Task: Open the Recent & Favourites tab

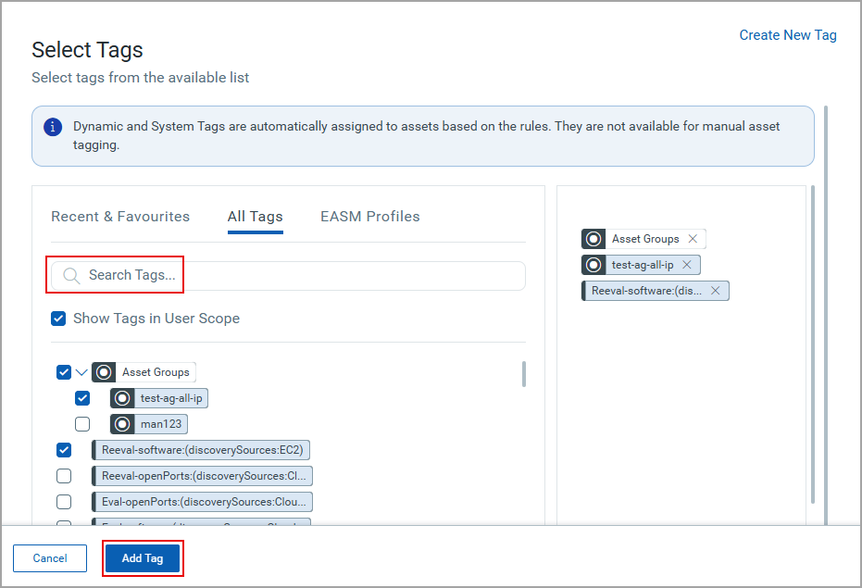Action: 119,216
